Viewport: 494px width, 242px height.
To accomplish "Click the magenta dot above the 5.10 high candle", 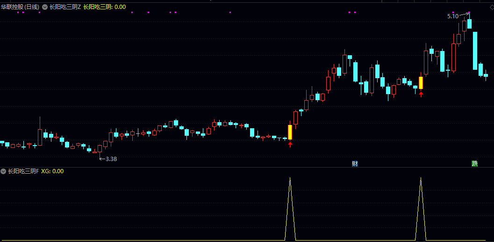I will coord(469,12).
